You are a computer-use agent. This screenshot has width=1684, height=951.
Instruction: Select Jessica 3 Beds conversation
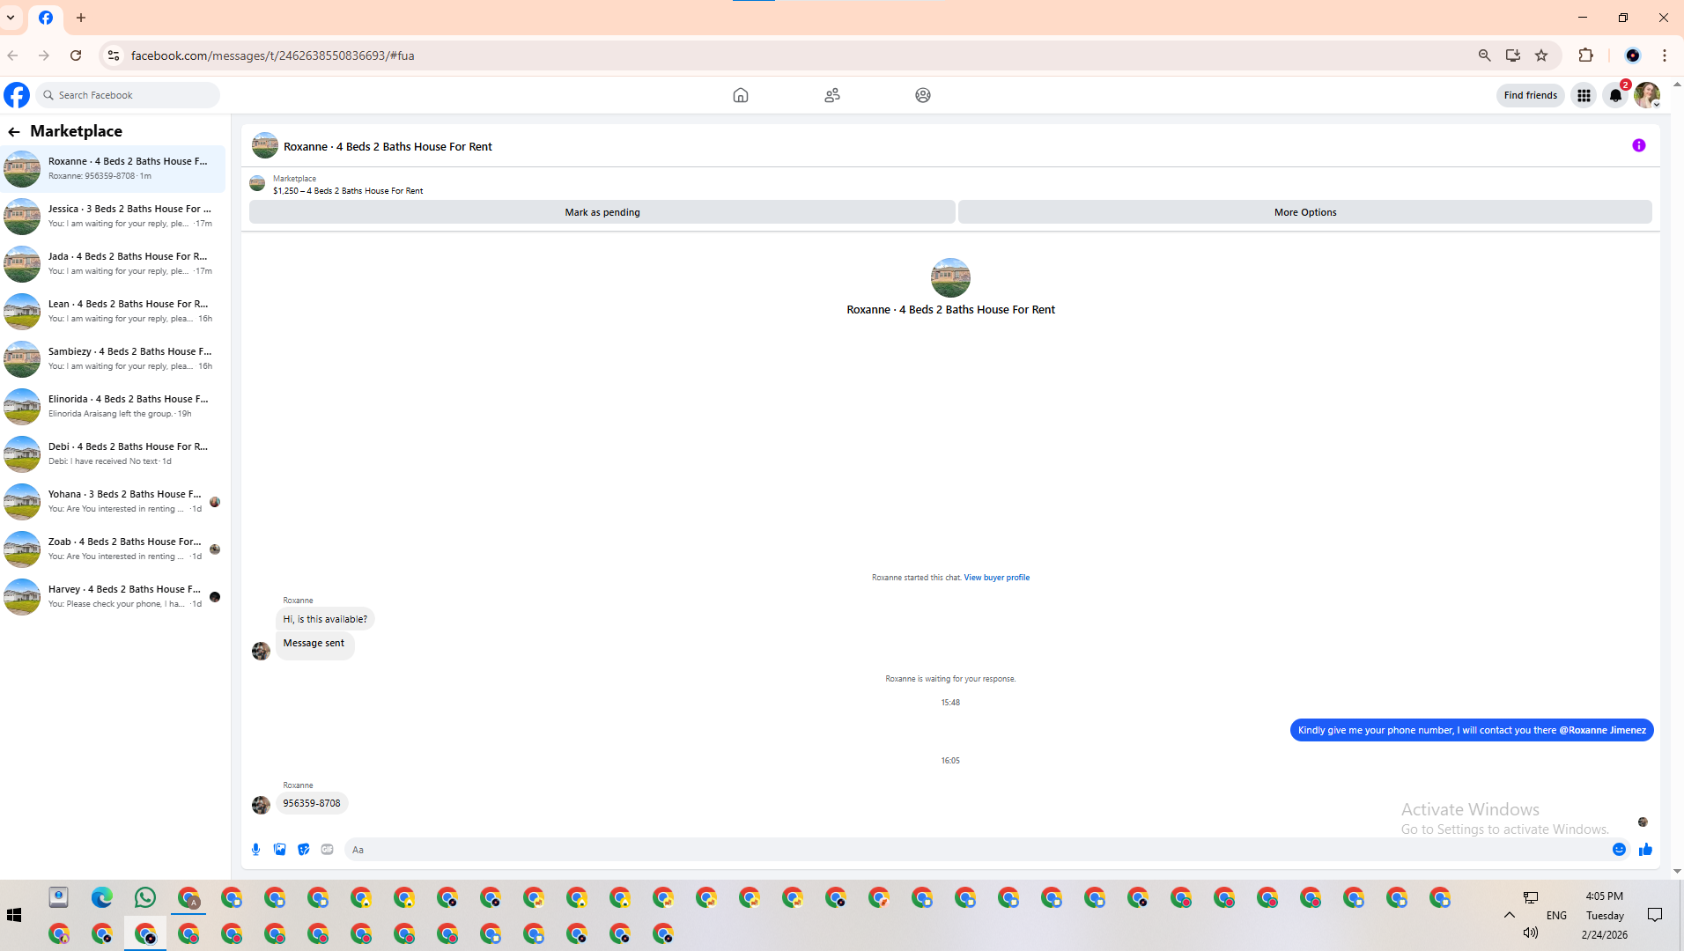[113, 216]
